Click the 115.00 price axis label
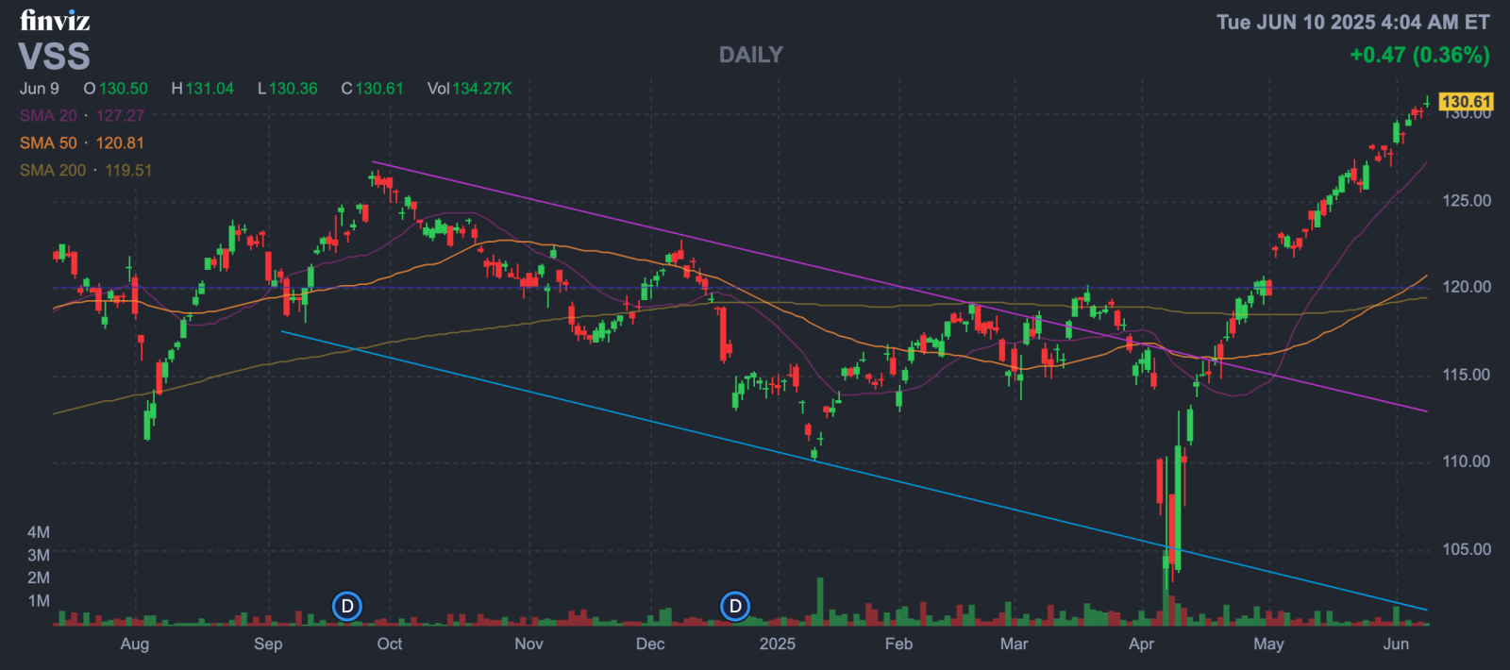The width and height of the screenshot is (1510, 670). point(1467,375)
